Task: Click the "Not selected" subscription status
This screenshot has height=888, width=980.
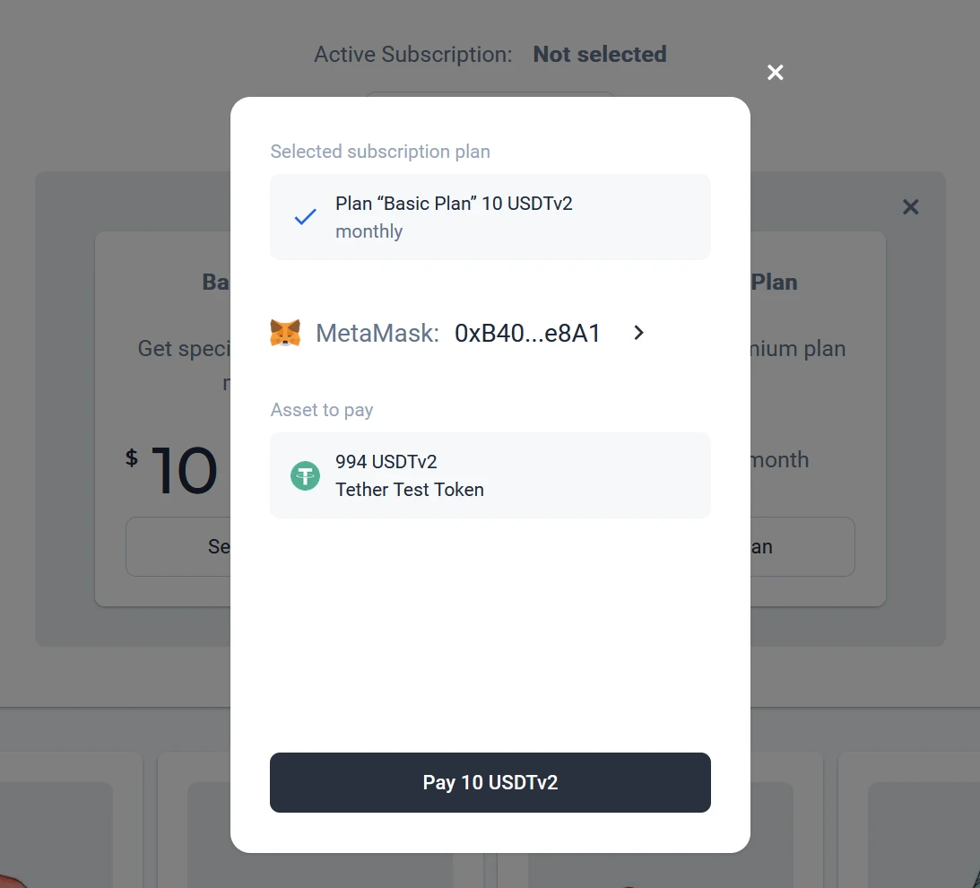Action: click(x=600, y=55)
